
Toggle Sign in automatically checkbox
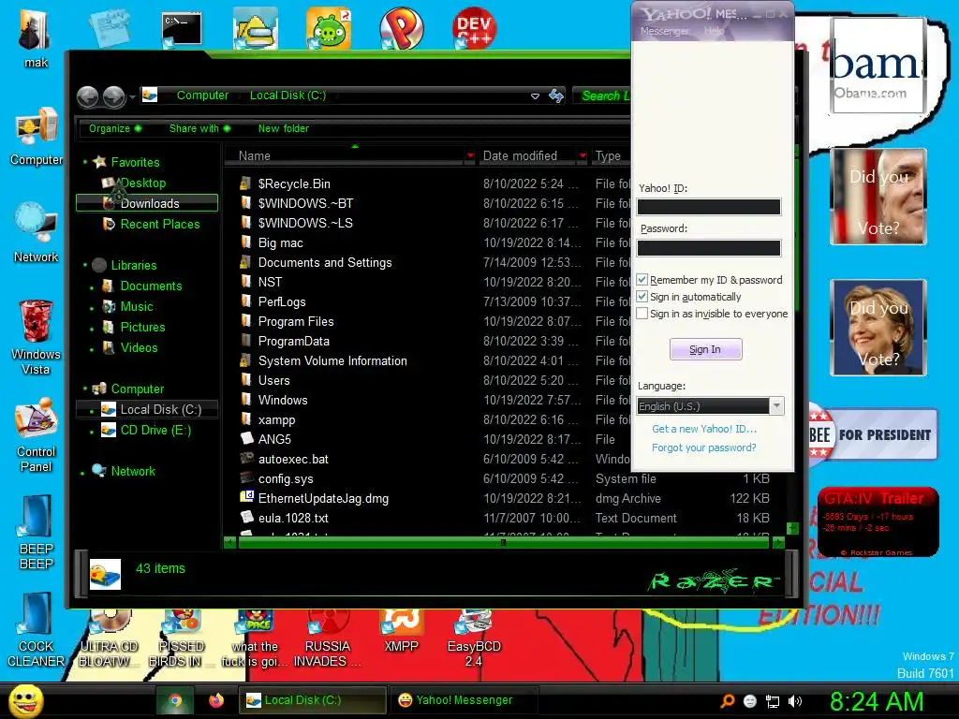pos(642,297)
